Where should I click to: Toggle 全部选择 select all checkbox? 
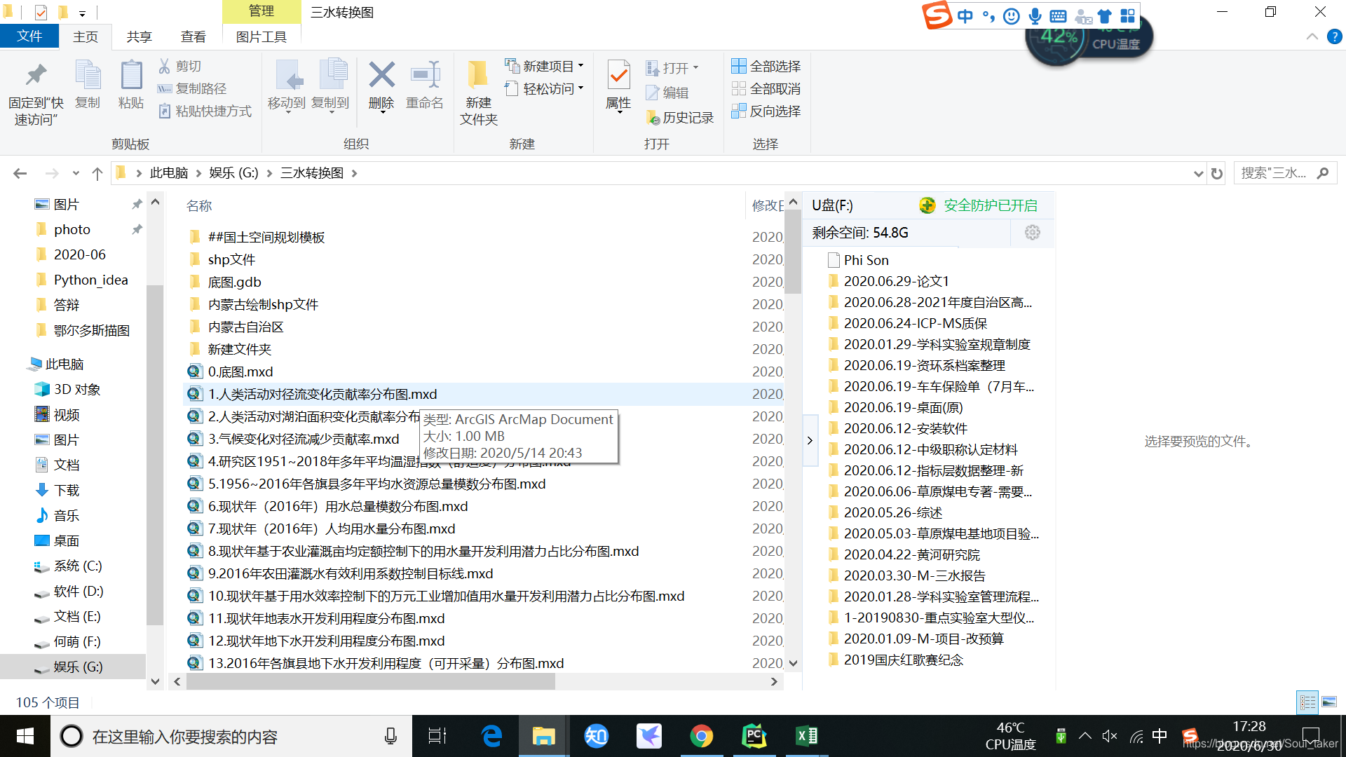768,64
